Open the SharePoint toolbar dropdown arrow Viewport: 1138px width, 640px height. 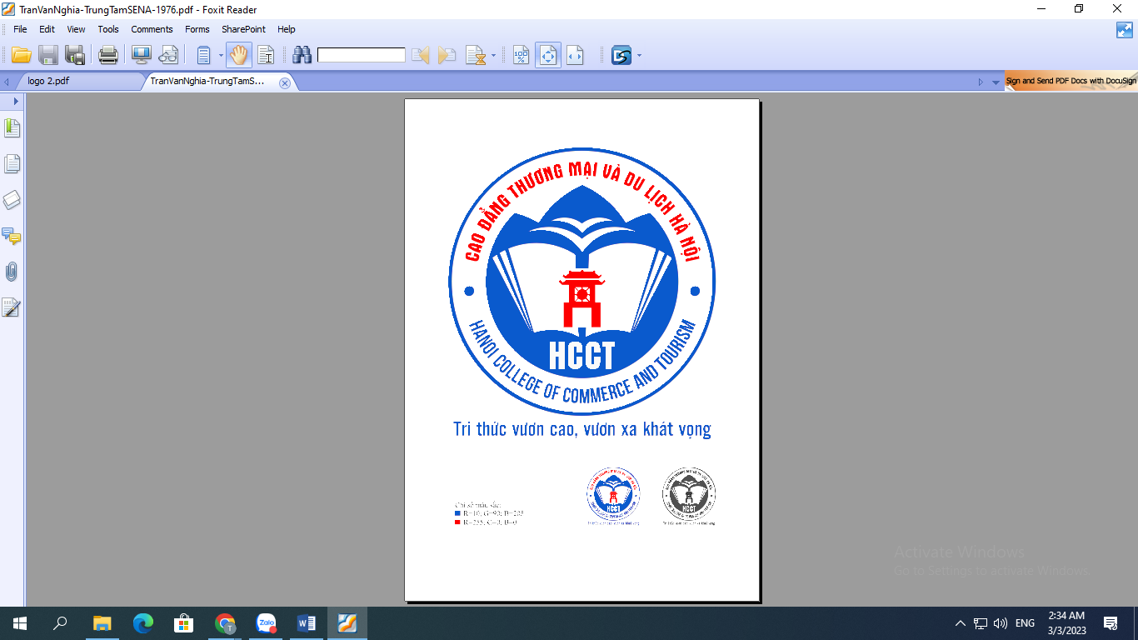click(639, 57)
